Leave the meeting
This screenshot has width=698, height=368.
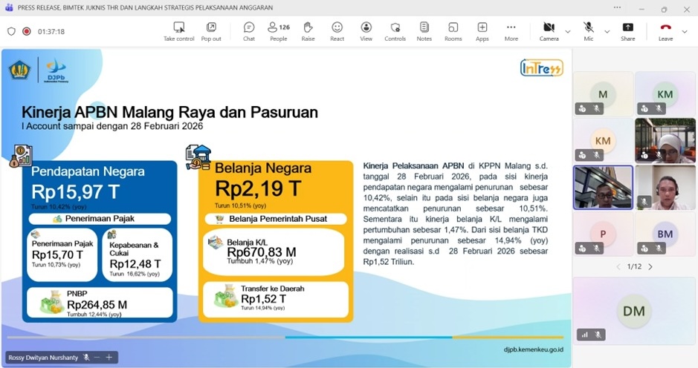click(x=665, y=31)
